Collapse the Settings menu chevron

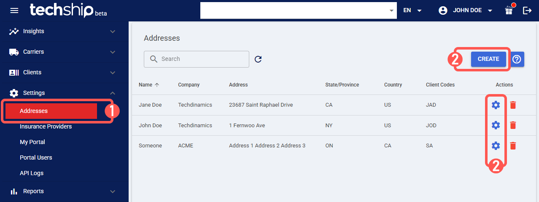pos(113,93)
